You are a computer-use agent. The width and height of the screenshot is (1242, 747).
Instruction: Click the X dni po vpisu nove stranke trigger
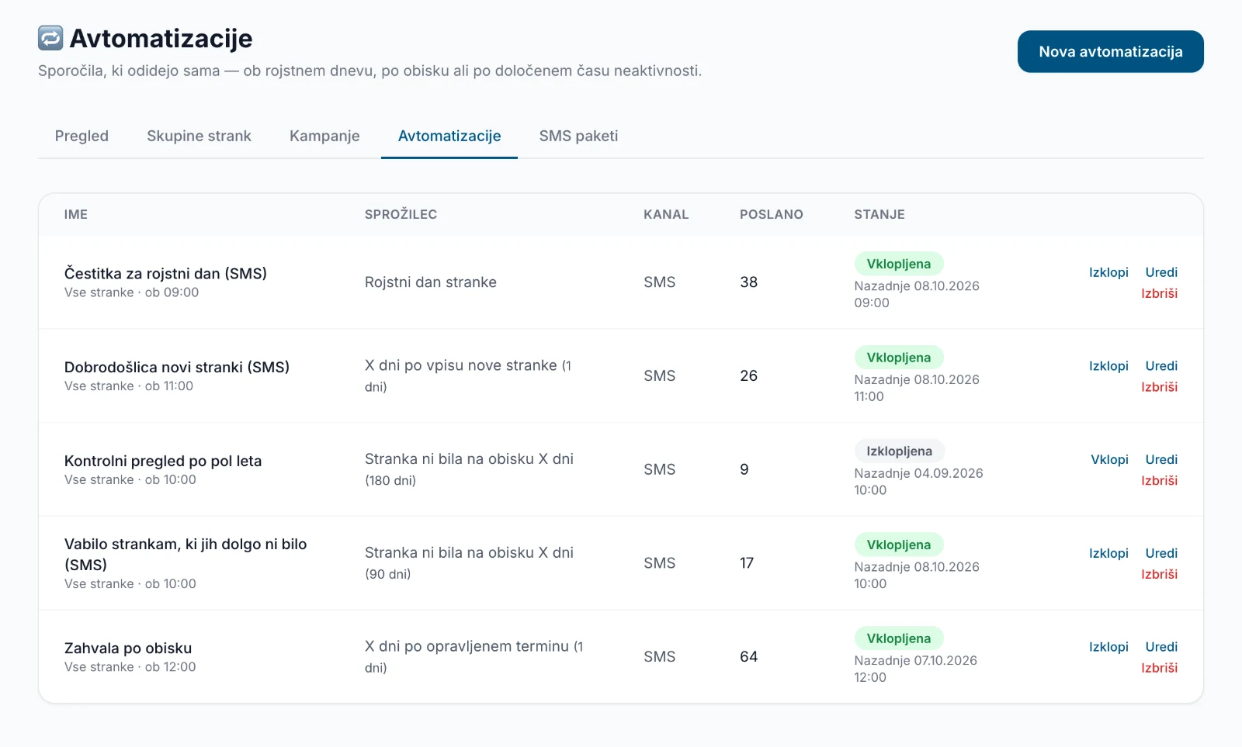coord(468,375)
